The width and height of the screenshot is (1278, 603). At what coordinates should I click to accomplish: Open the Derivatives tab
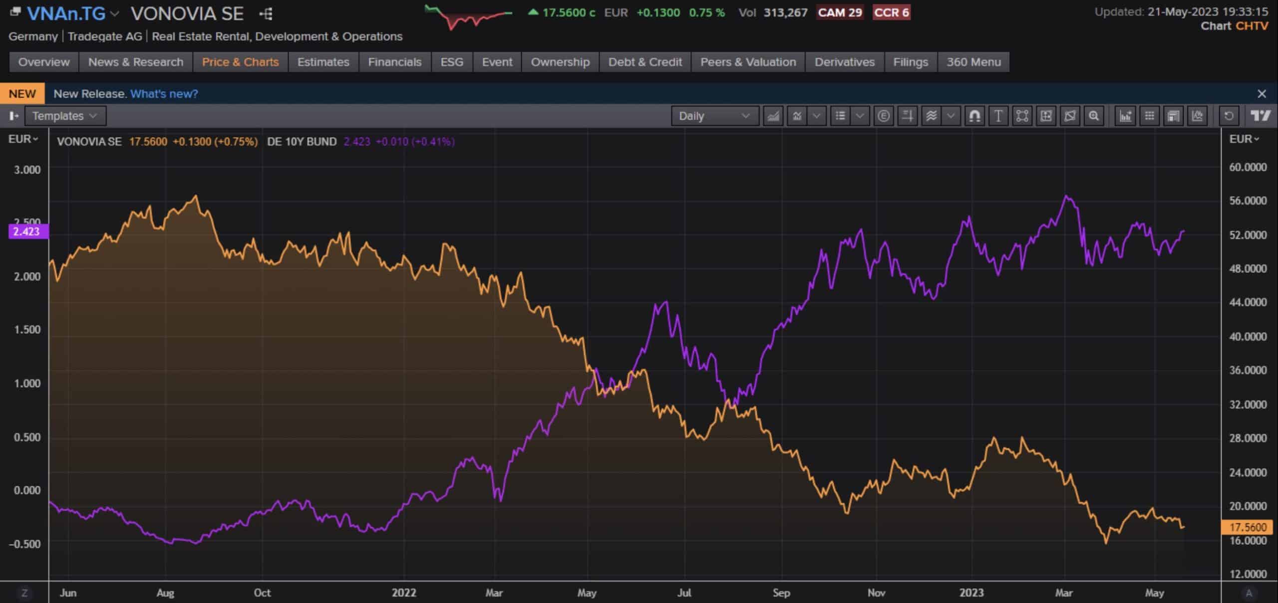845,62
